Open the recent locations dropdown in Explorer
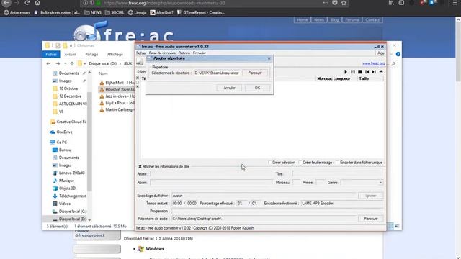The height and width of the screenshot is (259, 461). (65, 64)
